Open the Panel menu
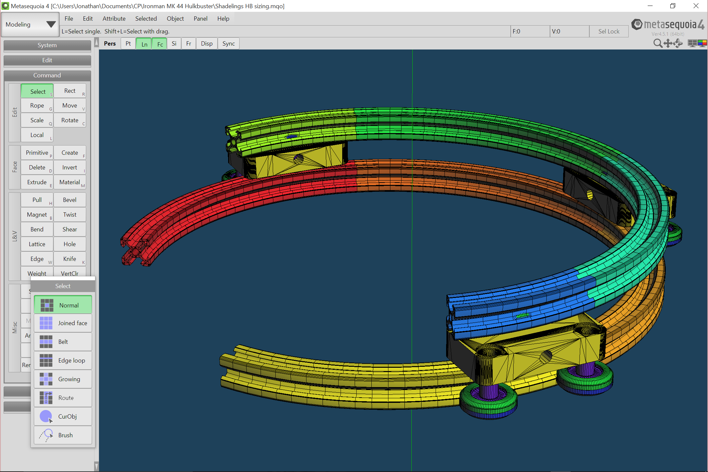 point(201,19)
